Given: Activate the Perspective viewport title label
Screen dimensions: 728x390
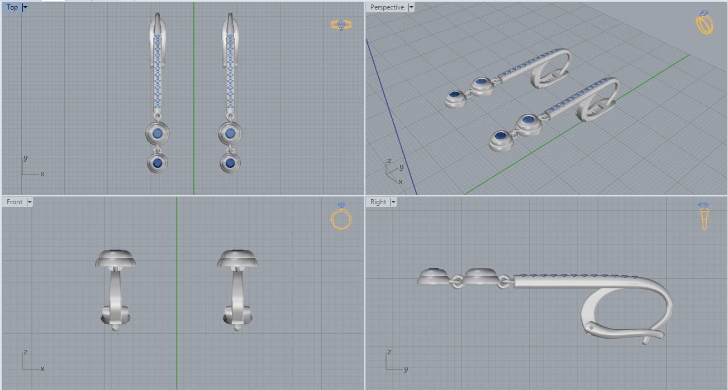Looking at the screenshot, I should 387,7.
